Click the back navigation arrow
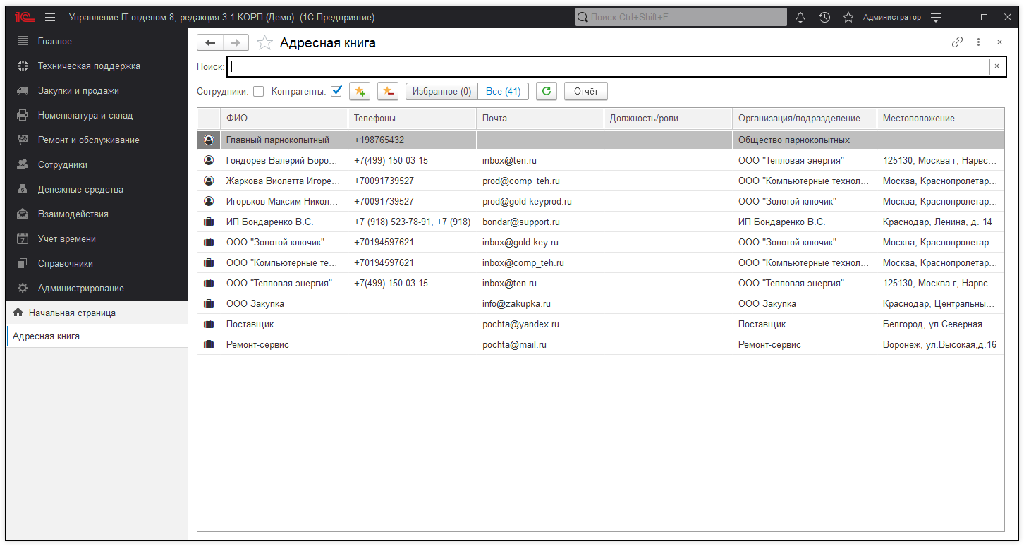Screen dimensions: 1024x546 (209, 43)
